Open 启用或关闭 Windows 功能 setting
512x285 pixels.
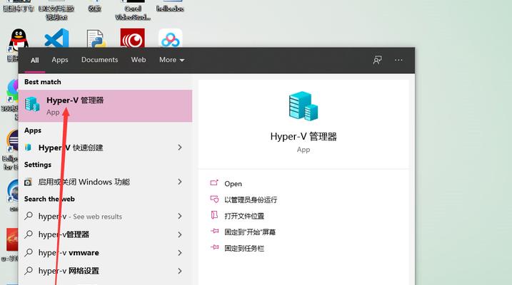tap(105, 182)
